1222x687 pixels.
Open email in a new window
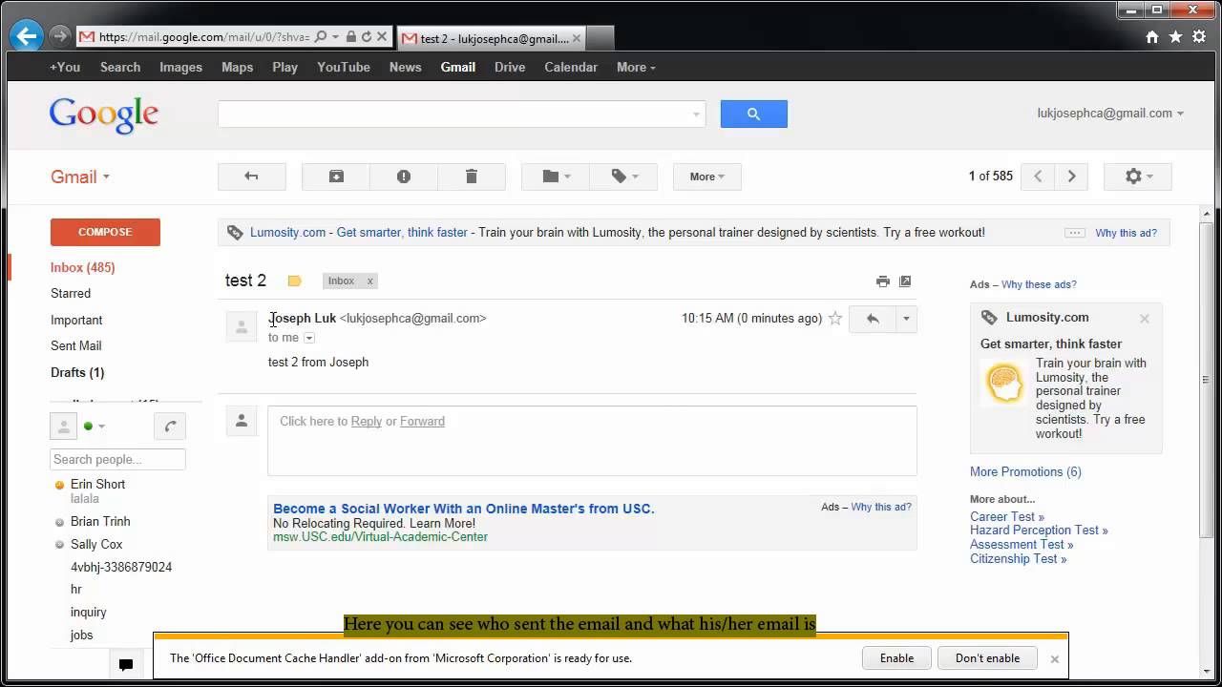pos(905,281)
